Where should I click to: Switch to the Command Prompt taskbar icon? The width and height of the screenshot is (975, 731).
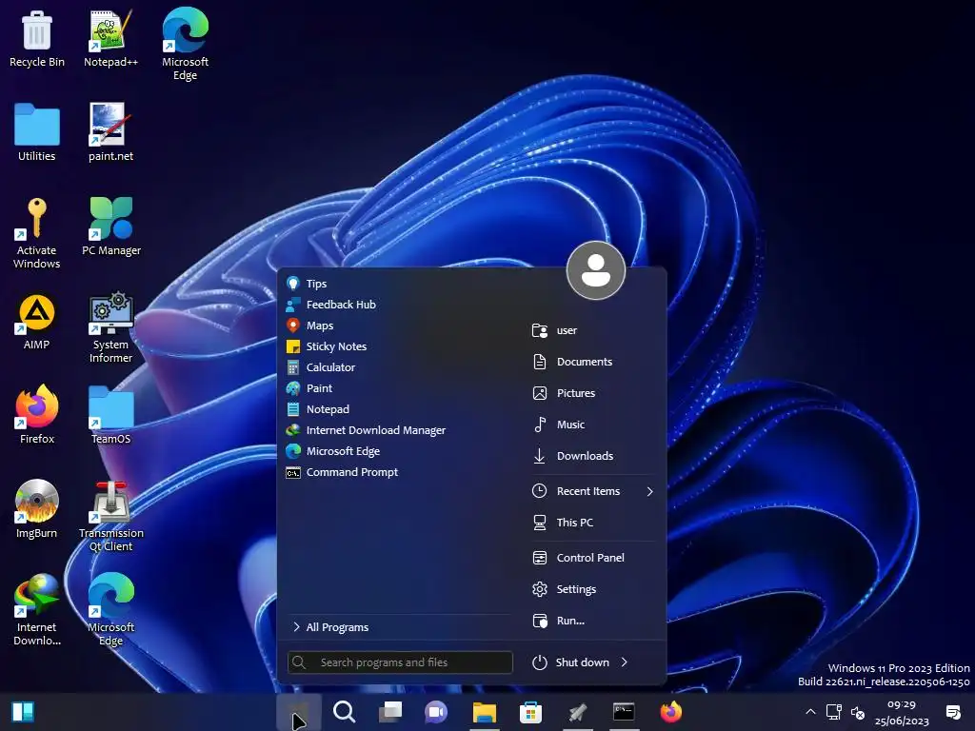(624, 712)
